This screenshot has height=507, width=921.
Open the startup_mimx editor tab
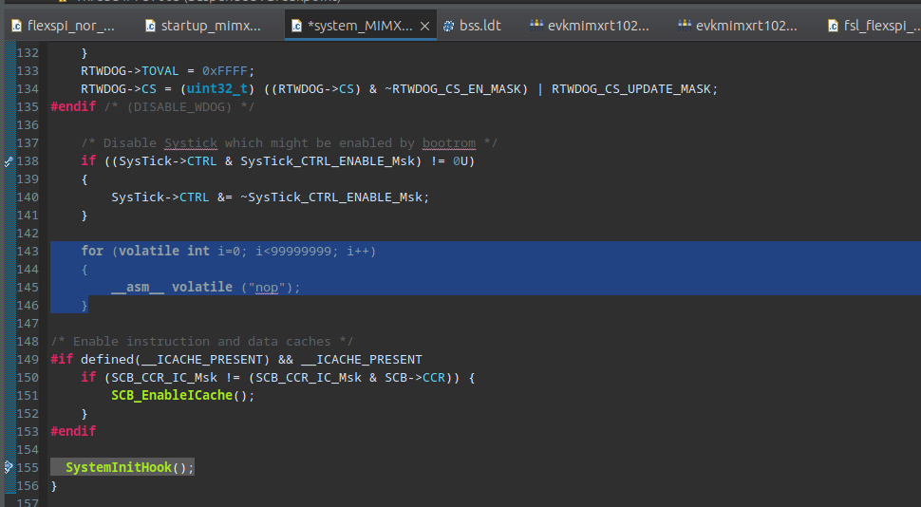pyautogui.click(x=210, y=27)
